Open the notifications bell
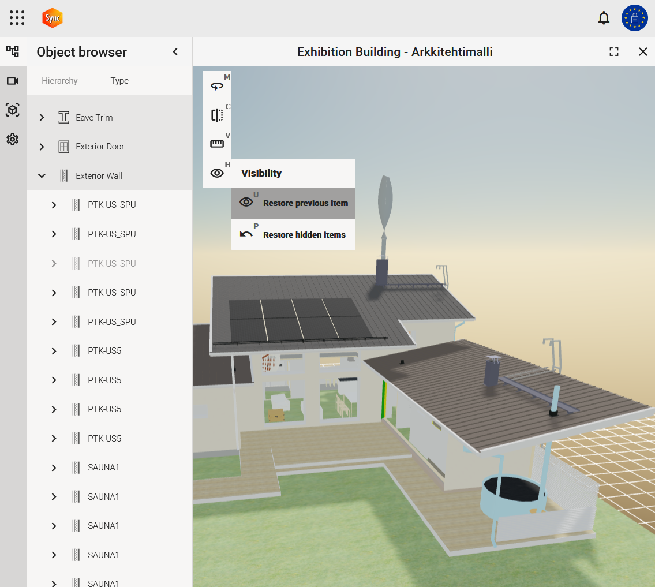Viewport: 655px width, 587px height. [604, 18]
